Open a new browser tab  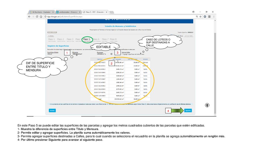(x=112, y=12)
